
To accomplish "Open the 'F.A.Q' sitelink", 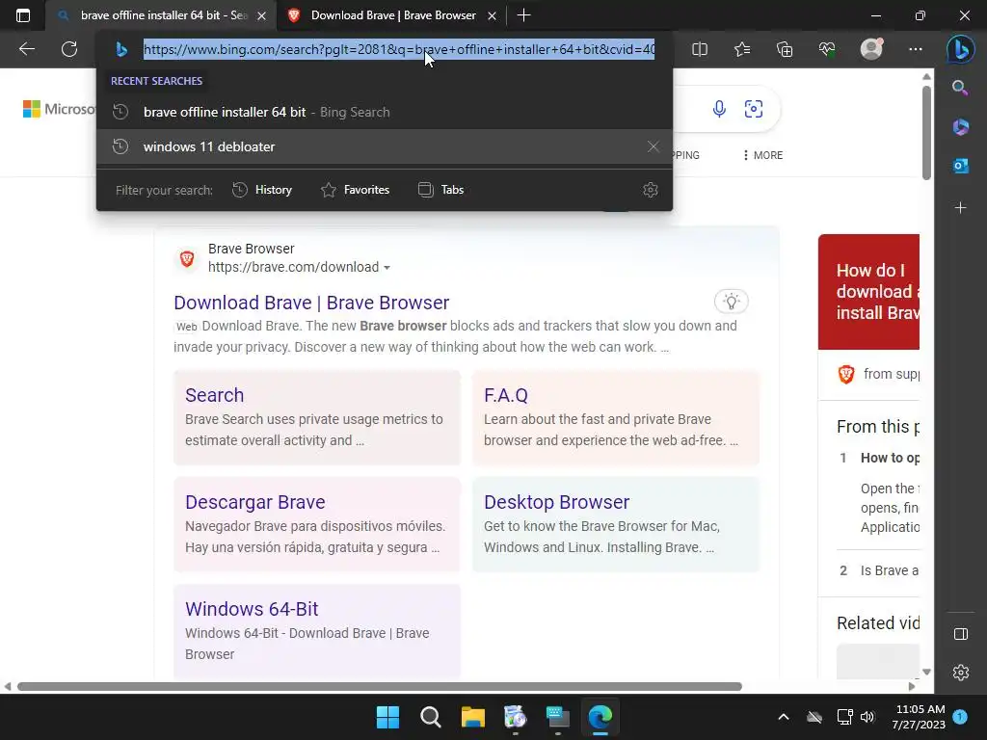I will tap(505, 395).
